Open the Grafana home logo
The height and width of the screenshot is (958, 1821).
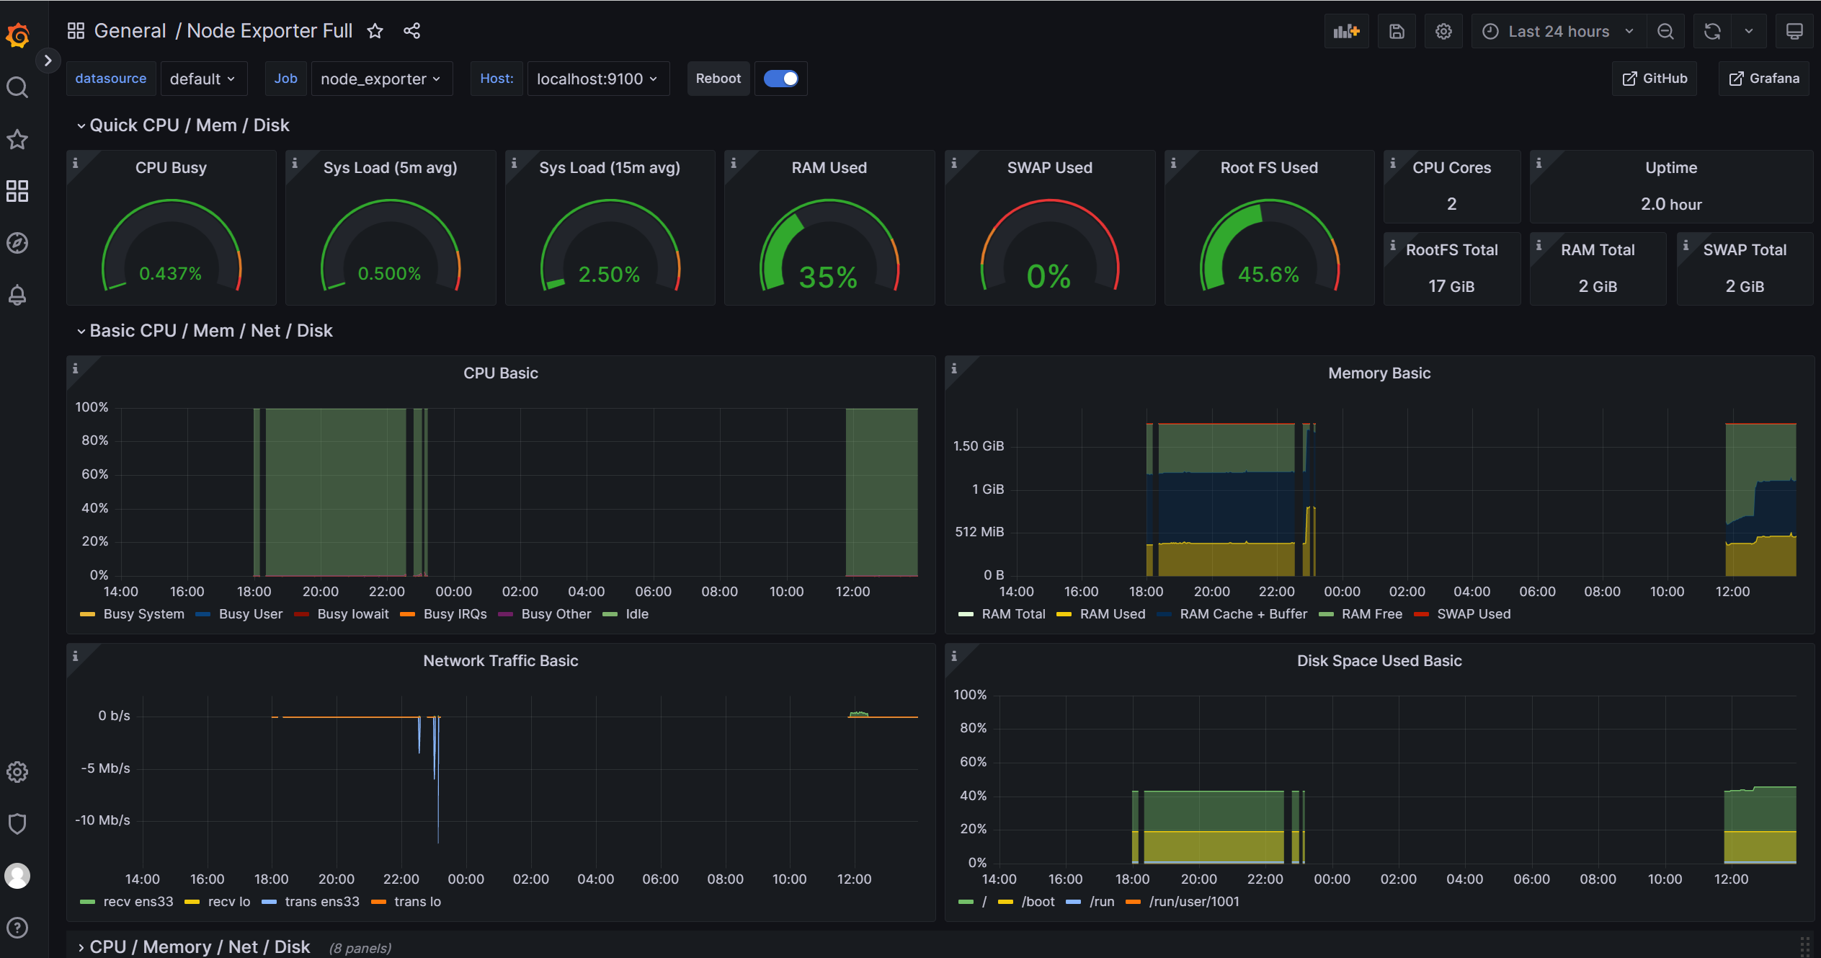tap(17, 35)
